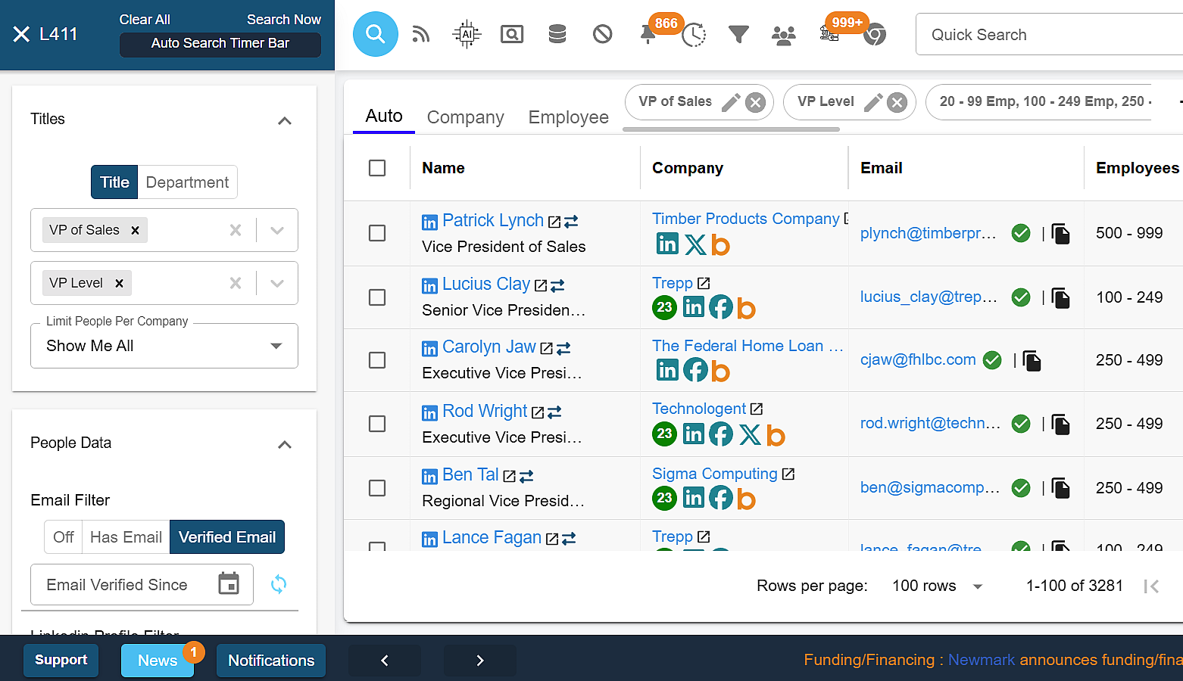This screenshot has height=681, width=1183.
Task: Click the people group icon
Action: [x=784, y=35]
